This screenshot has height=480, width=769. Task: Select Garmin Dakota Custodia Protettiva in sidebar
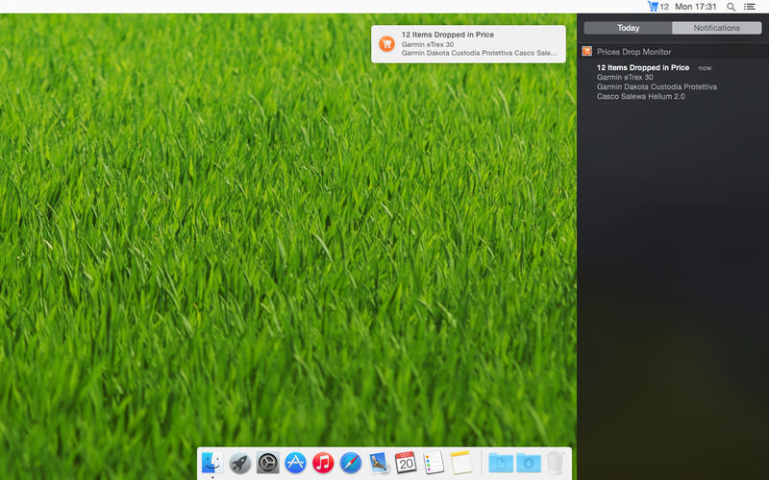pyautogui.click(x=657, y=86)
